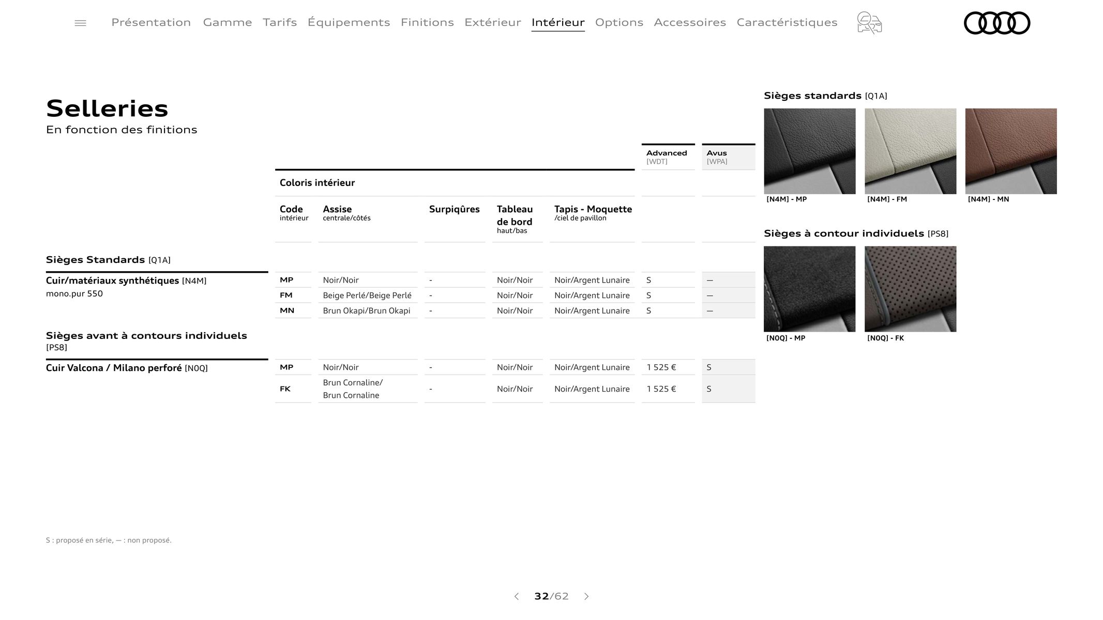The width and height of the screenshot is (1103, 620).
Task: Click the mono.pur 550 text
Action: point(74,293)
